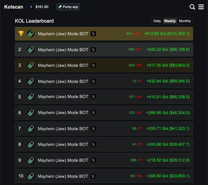Screen dimensions: 208x185
Task: Open X profile icon in rank 8 row
Action: 93,145
